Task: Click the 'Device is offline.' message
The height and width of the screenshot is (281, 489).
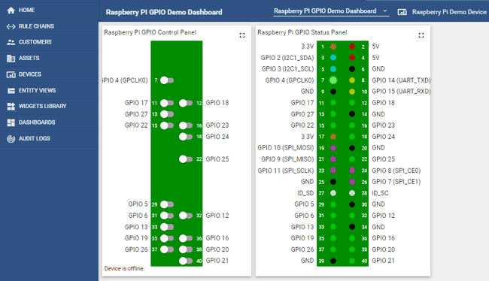Action: 124,268
